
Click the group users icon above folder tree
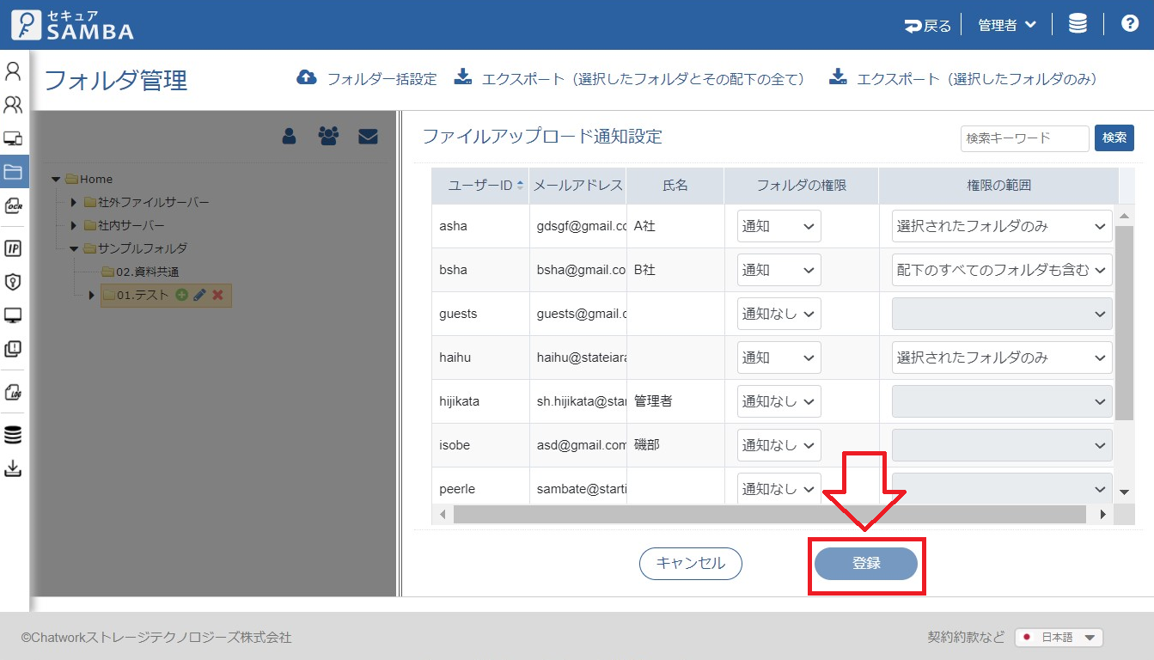(x=327, y=136)
